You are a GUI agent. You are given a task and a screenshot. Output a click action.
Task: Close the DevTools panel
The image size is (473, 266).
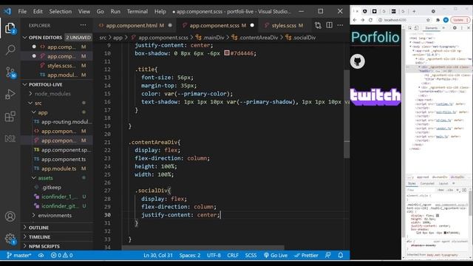point(469,28)
